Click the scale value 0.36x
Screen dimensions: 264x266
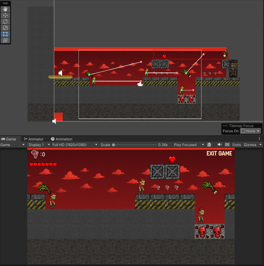(163, 145)
